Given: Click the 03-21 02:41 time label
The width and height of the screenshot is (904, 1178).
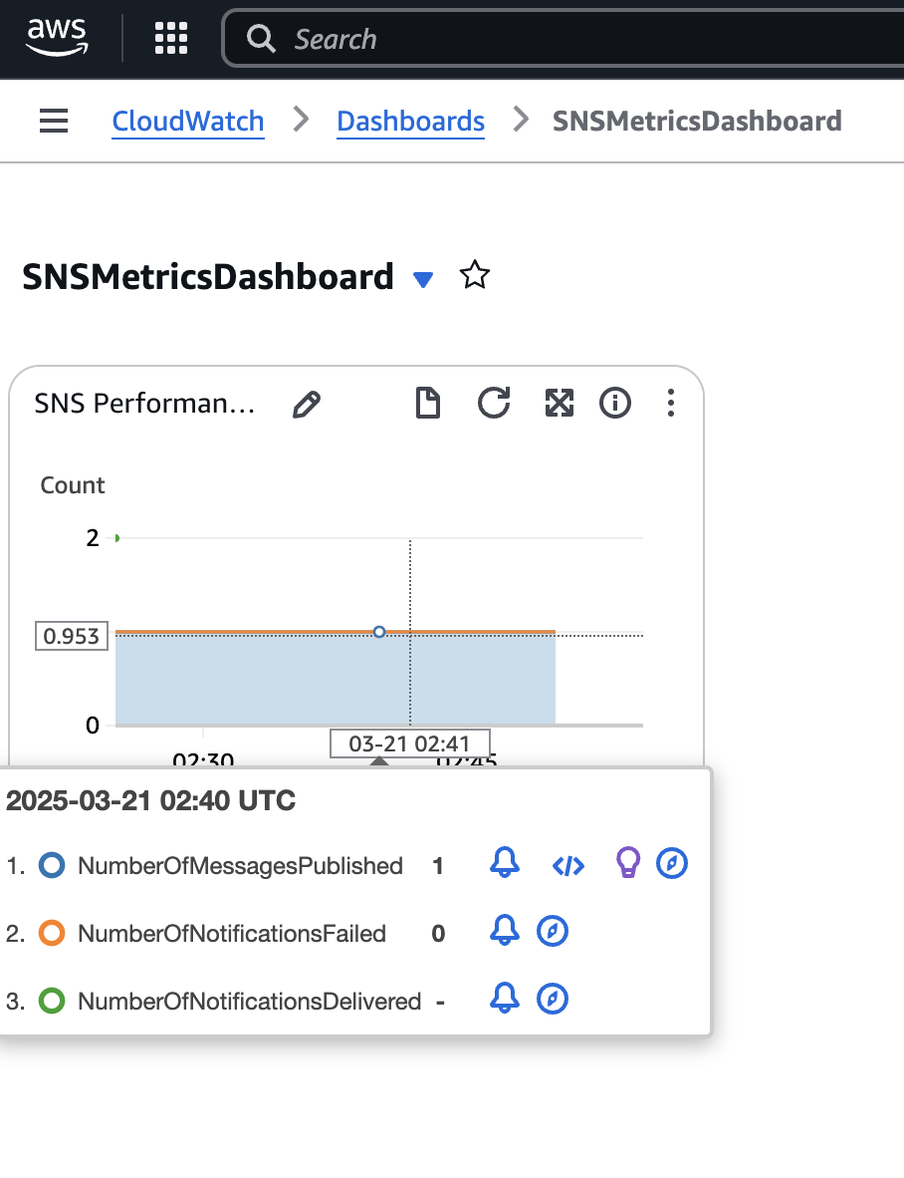Looking at the screenshot, I should [409, 743].
